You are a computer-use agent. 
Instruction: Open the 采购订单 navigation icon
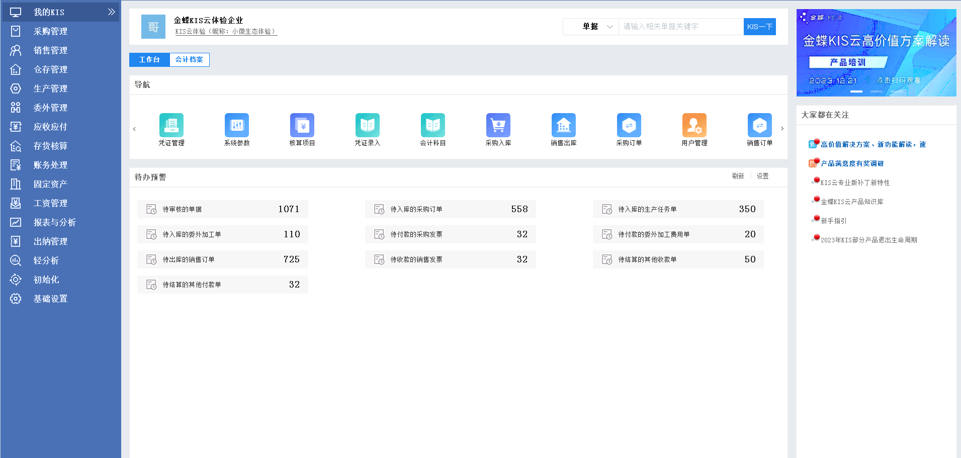(629, 125)
